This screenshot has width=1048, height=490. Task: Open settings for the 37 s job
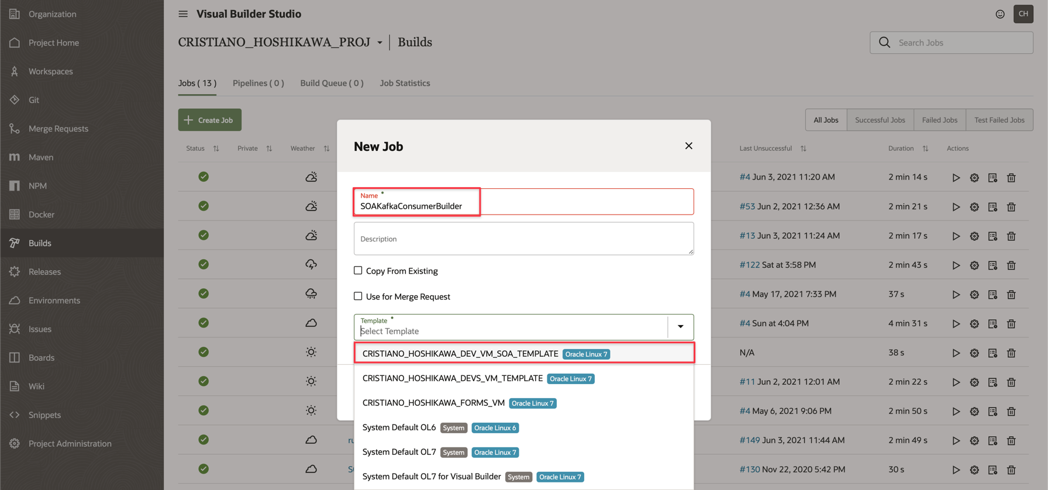[974, 295]
